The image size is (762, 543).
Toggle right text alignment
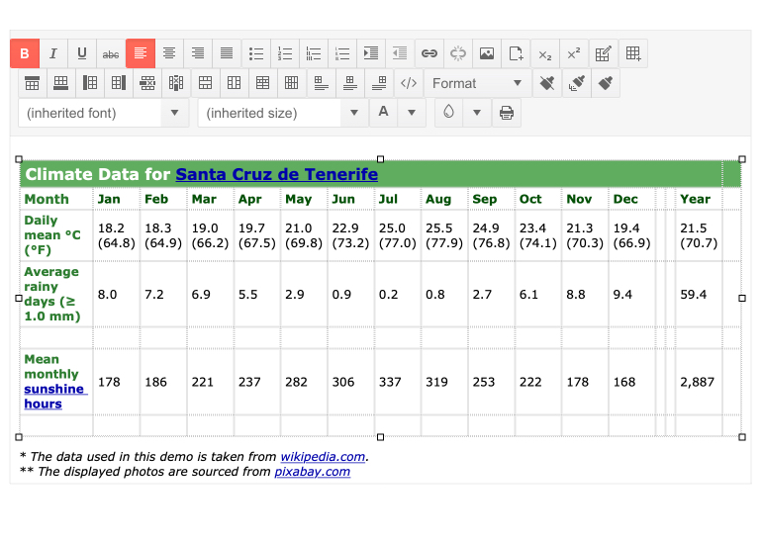click(198, 53)
